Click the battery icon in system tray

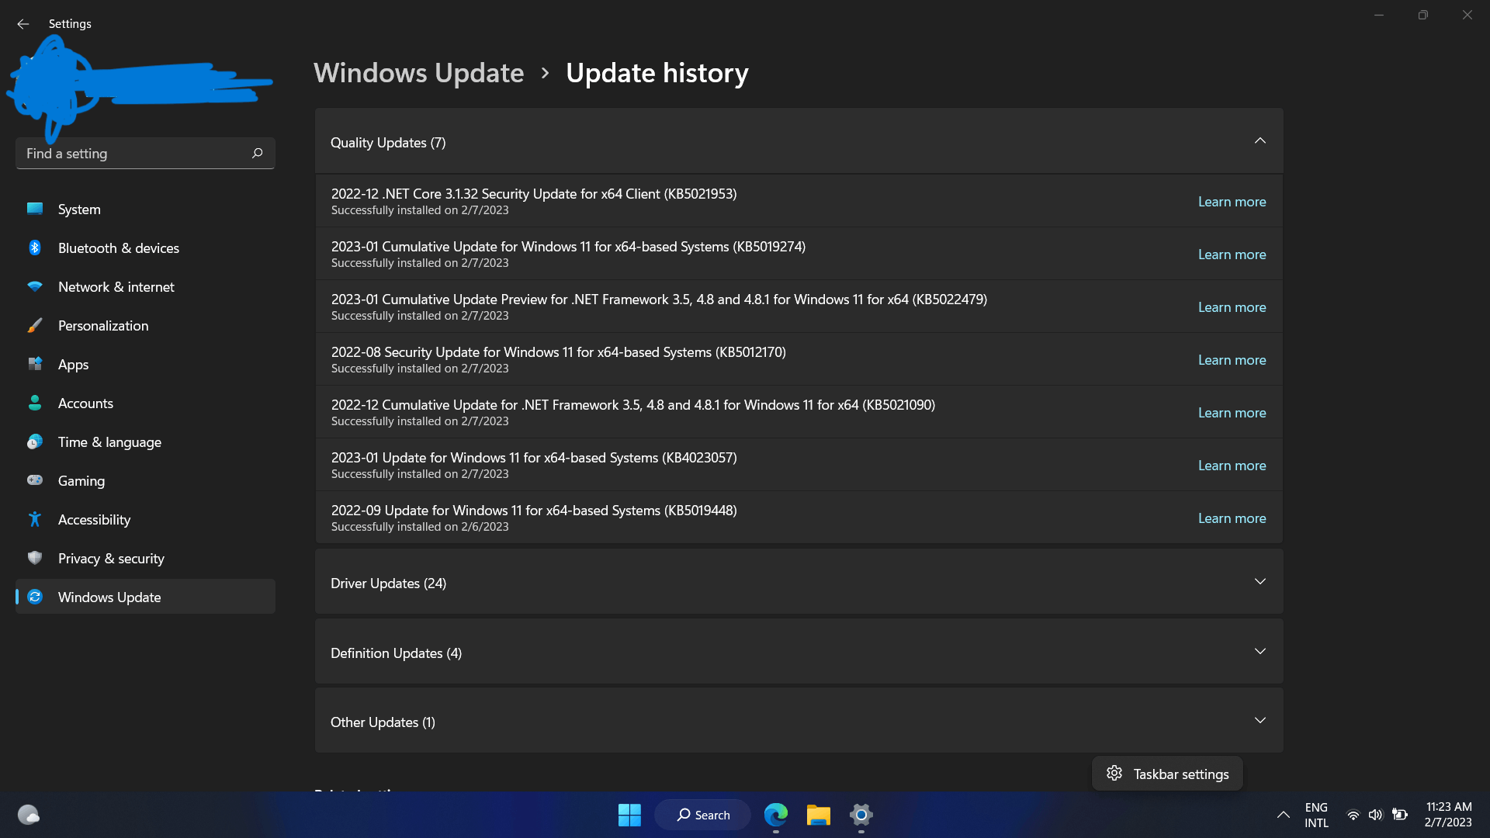click(x=1400, y=815)
